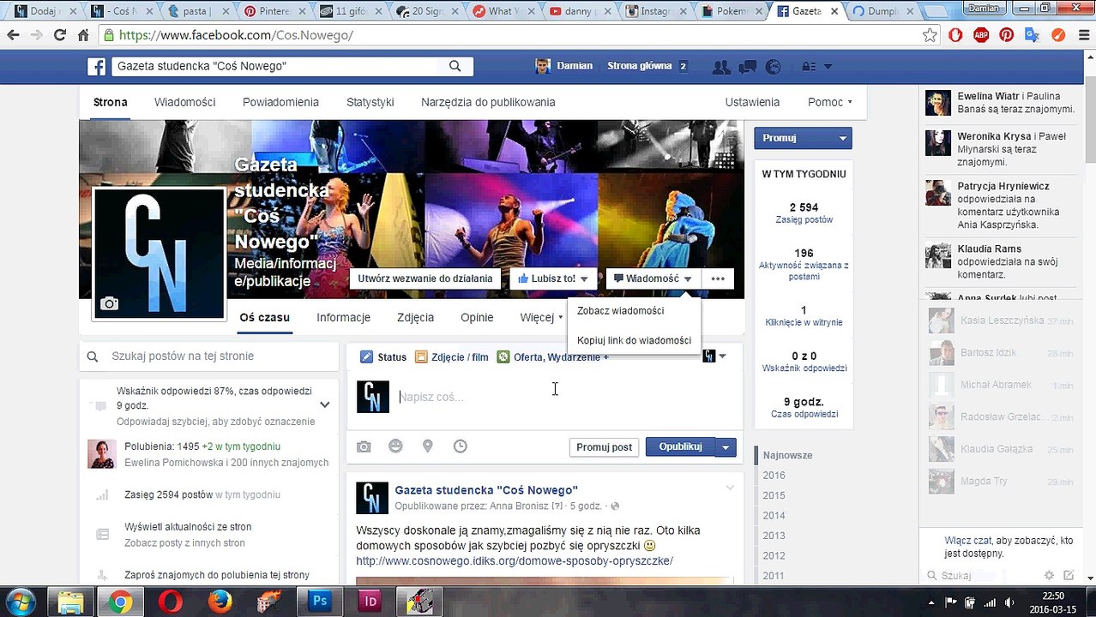Click Opublikuj button
This screenshot has width=1096, height=617.
click(681, 447)
